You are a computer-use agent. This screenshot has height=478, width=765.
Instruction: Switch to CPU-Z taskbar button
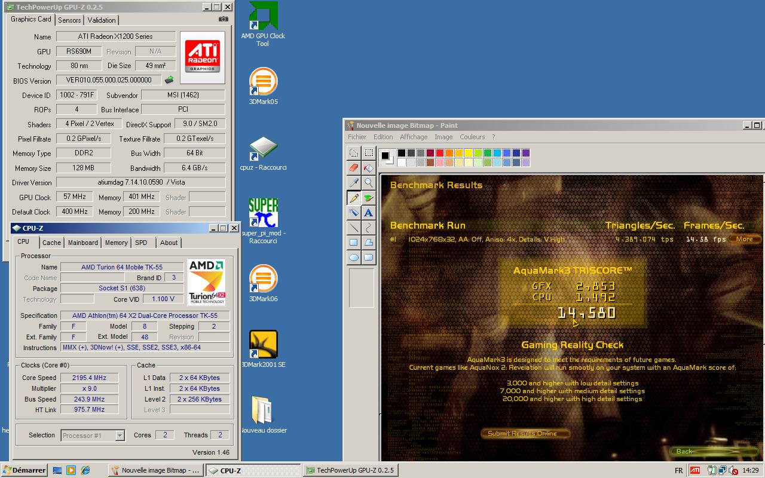click(x=253, y=470)
